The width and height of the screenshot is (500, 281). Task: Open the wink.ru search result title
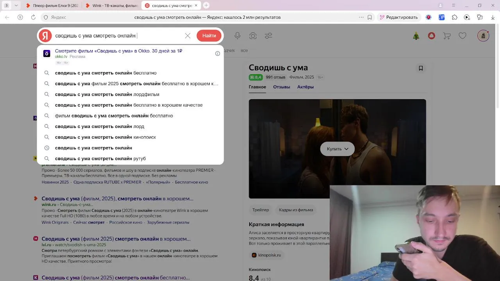pyautogui.click(x=118, y=199)
